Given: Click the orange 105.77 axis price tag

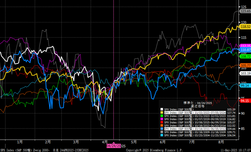Looking at the screenshot, I should [245, 65].
